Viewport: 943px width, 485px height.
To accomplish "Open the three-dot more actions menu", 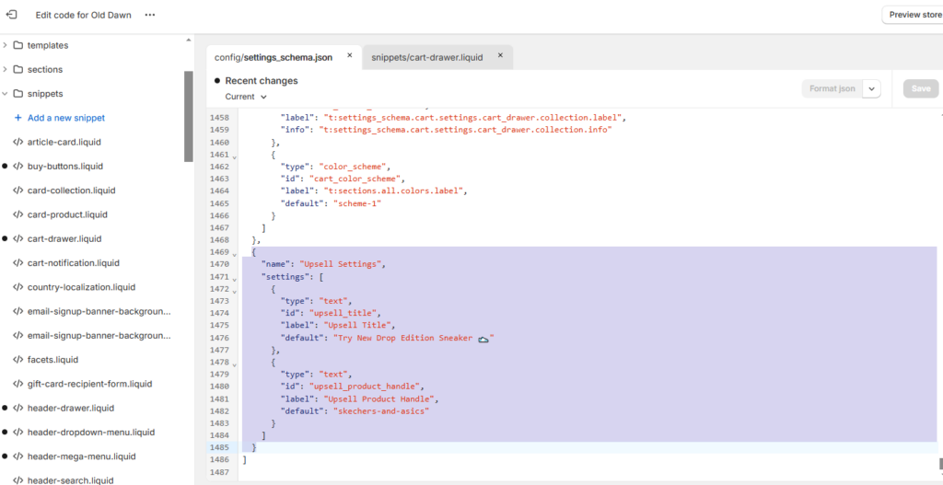I will click(150, 15).
